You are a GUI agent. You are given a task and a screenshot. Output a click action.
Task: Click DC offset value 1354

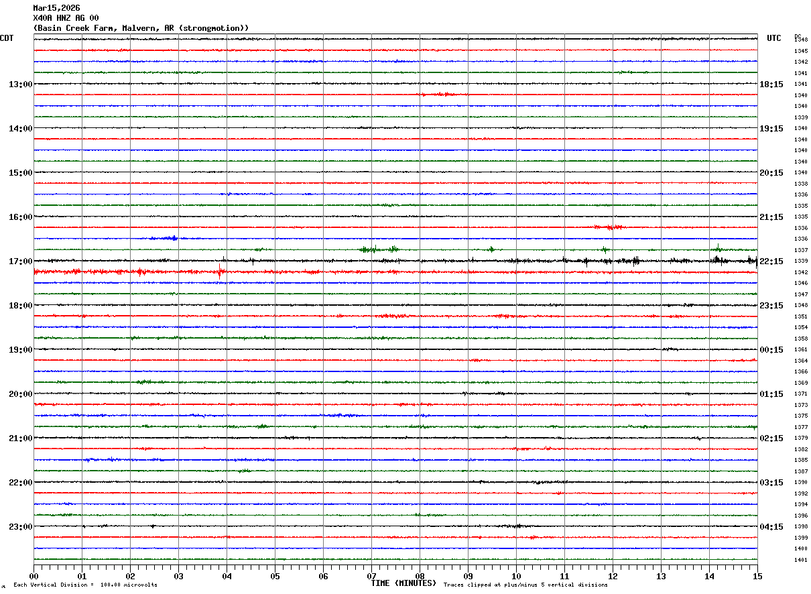click(801, 327)
